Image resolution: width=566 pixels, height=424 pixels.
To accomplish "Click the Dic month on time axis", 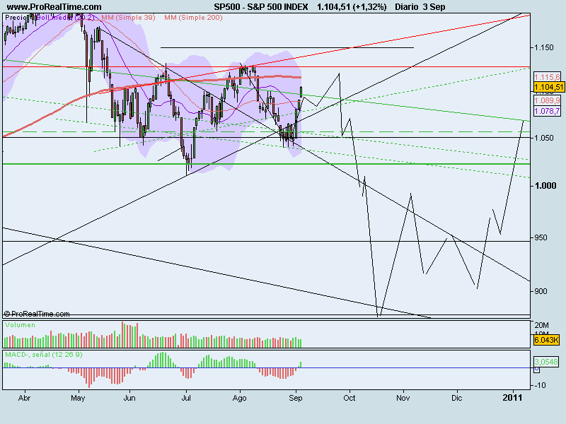I will click(456, 398).
